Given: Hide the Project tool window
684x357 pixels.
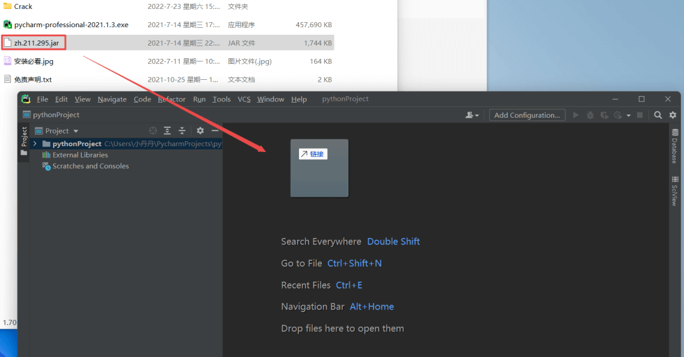Looking at the screenshot, I should [x=215, y=131].
